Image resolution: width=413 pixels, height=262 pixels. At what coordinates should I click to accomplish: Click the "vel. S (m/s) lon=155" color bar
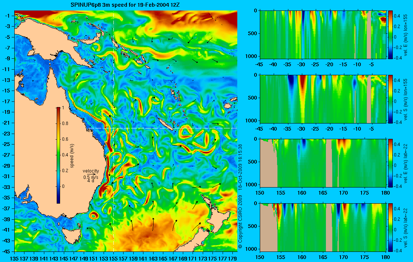pyautogui.click(x=390, y=99)
